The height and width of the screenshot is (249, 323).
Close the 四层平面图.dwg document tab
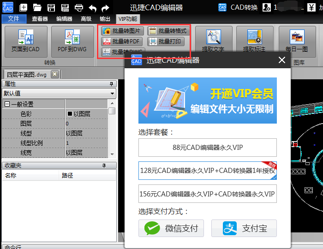coord(54,74)
